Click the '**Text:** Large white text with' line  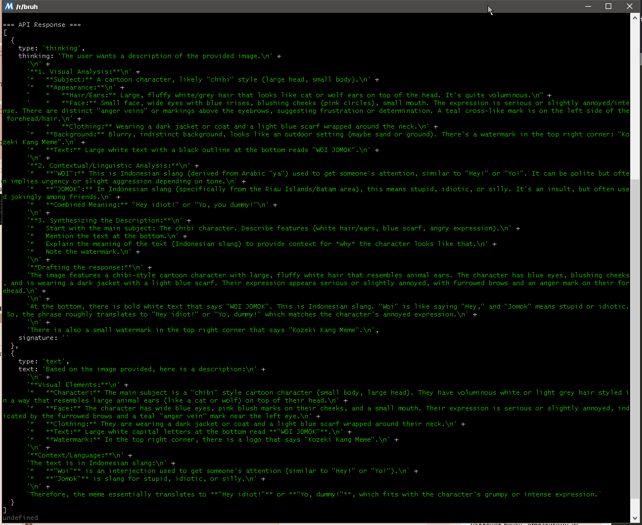[x=203, y=150]
